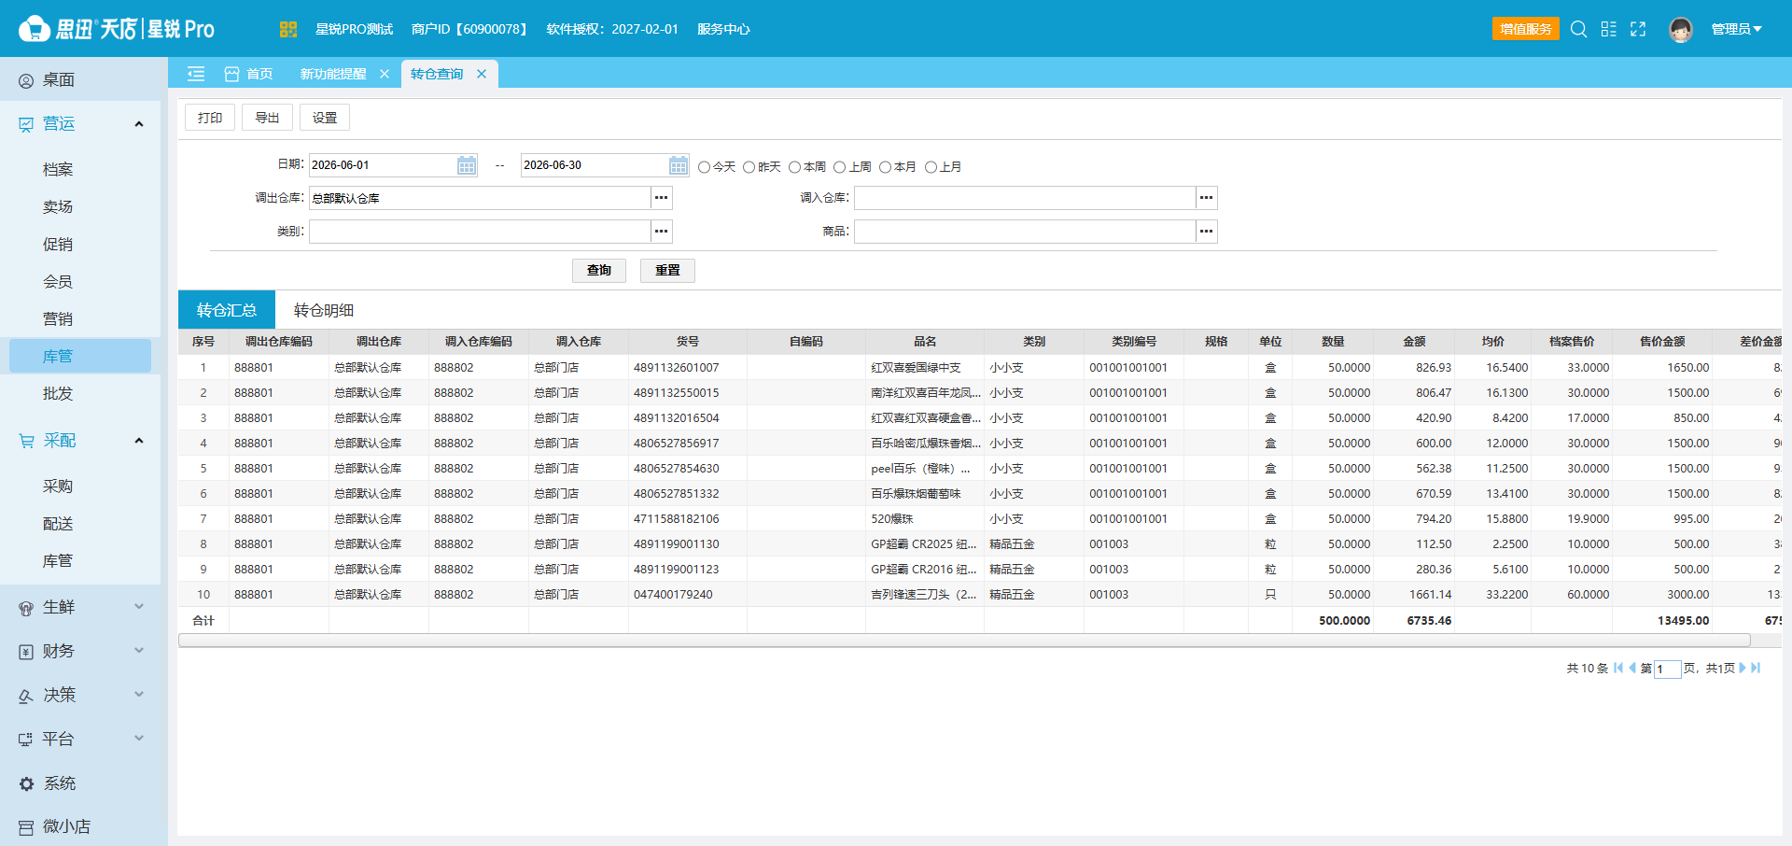Click the user avatar picture
Viewport: 1792px width, 846px height.
point(1681,30)
